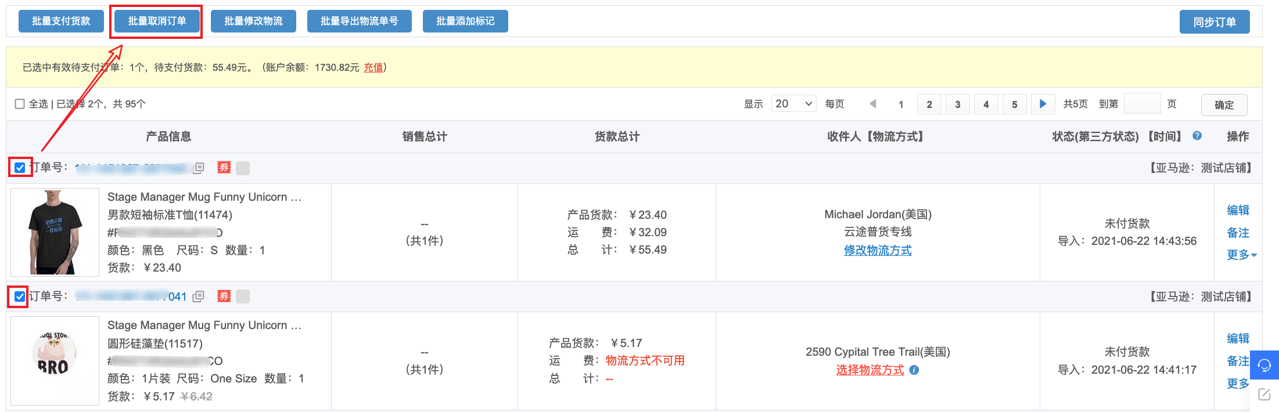The height and width of the screenshot is (412, 1279).
Task: Uncheck the first order's checkbox
Action: coord(20,168)
